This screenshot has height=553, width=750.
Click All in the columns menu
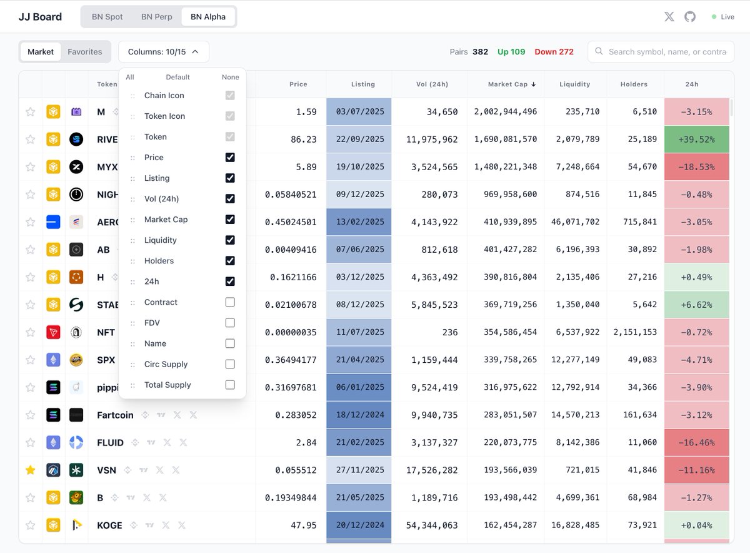(x=130, y=77)
